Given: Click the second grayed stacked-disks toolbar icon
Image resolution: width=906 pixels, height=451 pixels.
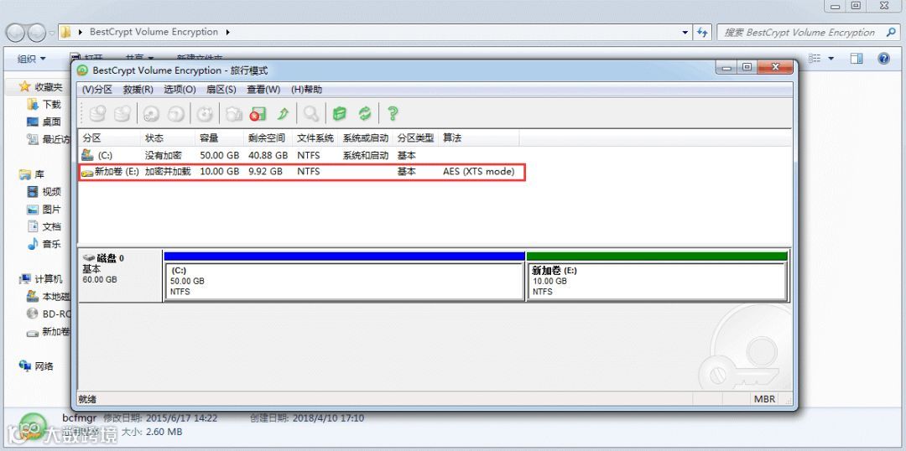Looking at the screenshot, I should click(122, 114).
